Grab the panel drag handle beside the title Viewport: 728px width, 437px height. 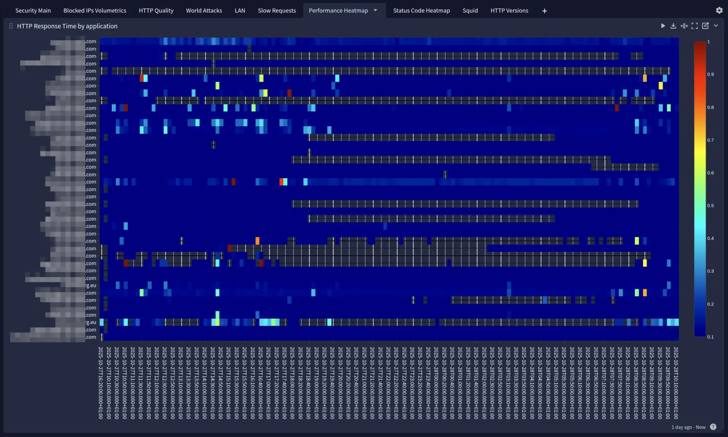[11, 26]
